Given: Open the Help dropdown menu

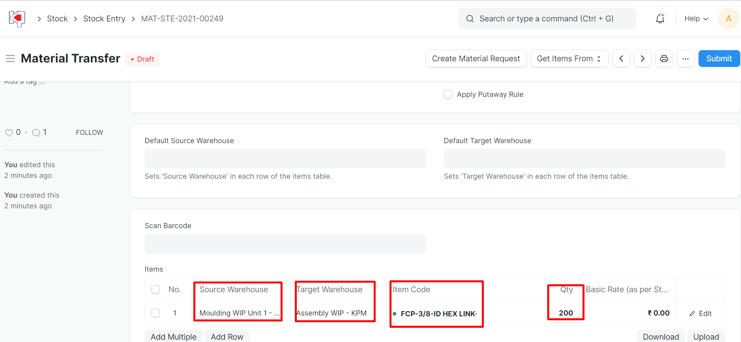Looking at the screenshot, I should [x=696, y=19].
